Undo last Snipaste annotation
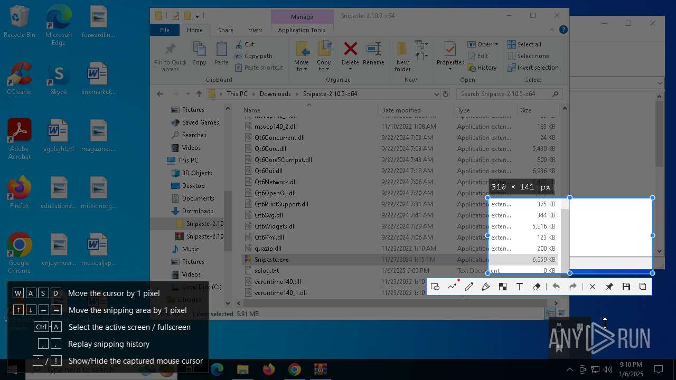676x380 pixels. click(556, 287)
